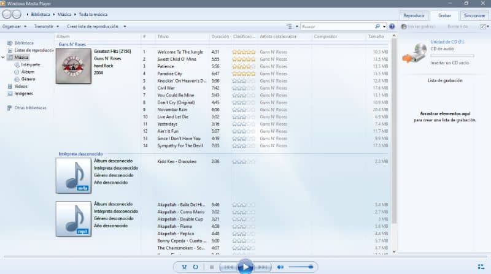491x274 pixels.
Task: Click Crear lista de reproducción button
Action: coord(93,26)
